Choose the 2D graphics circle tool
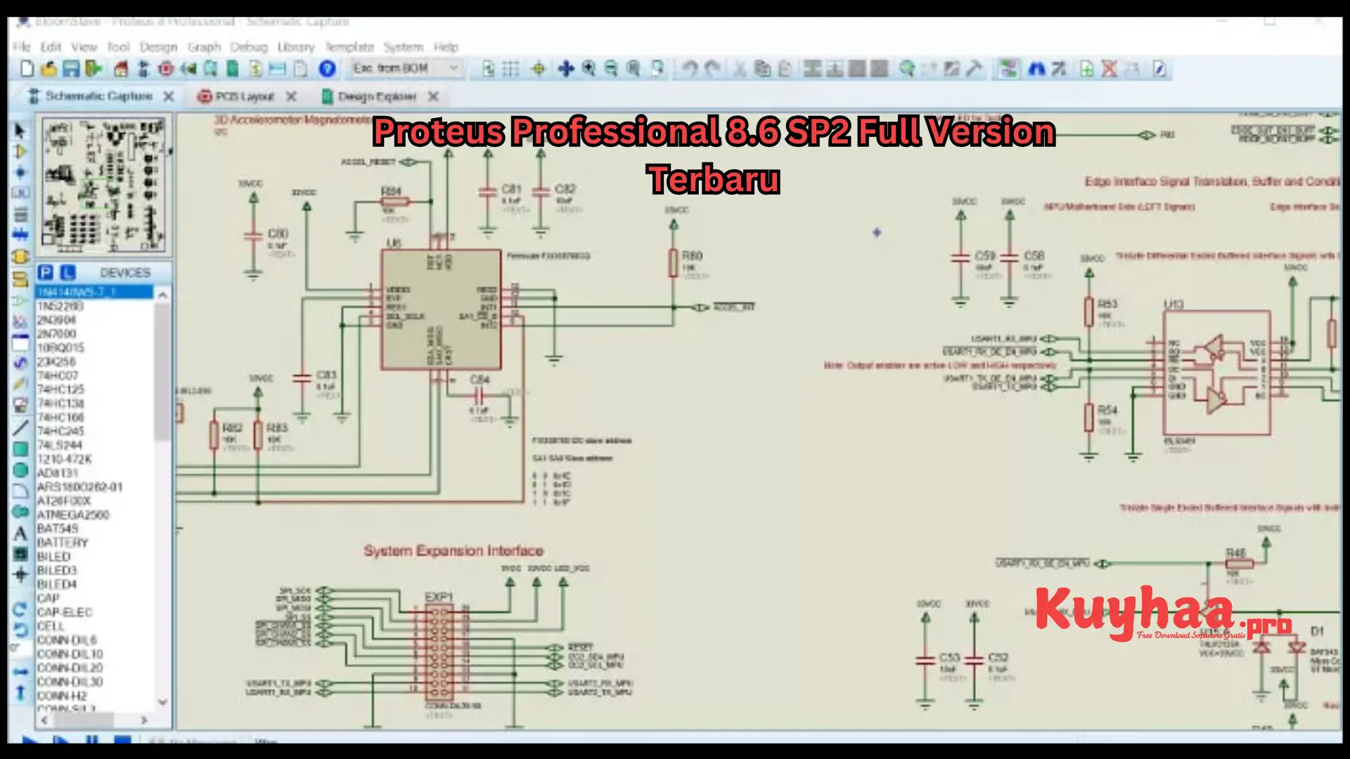1350x759 pixels. (20, 469)
